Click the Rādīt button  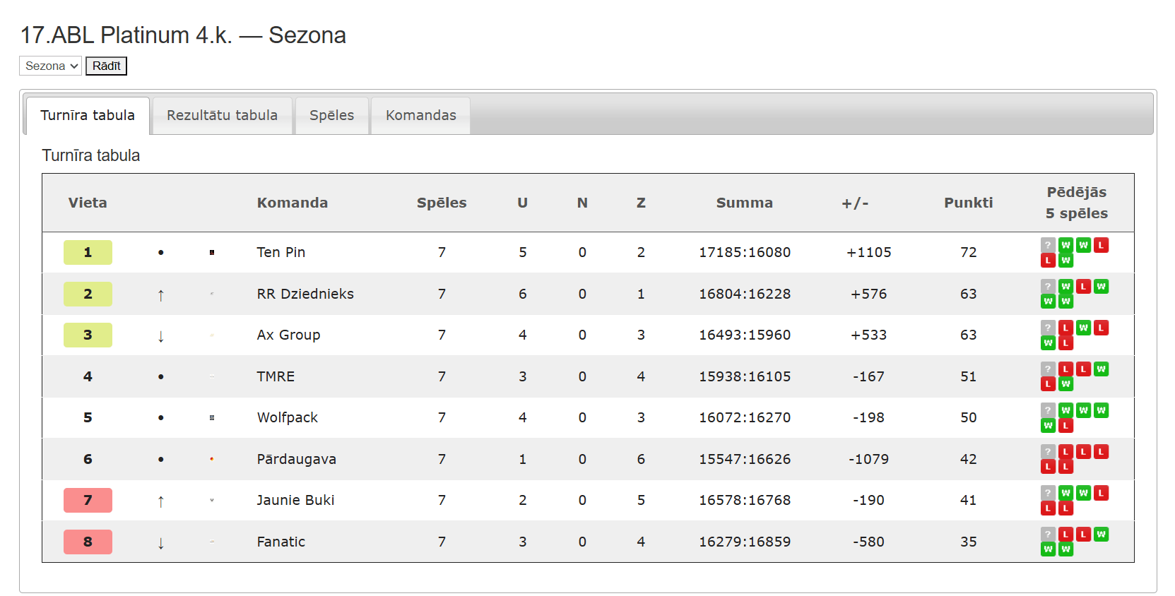click(x=106, y=66)
